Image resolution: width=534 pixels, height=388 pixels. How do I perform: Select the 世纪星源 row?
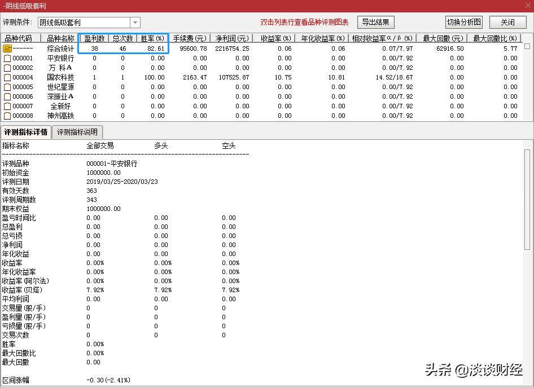click(x=261, y=87)
